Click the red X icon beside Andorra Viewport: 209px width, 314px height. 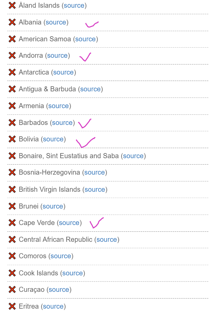click(x=12, y=55)
